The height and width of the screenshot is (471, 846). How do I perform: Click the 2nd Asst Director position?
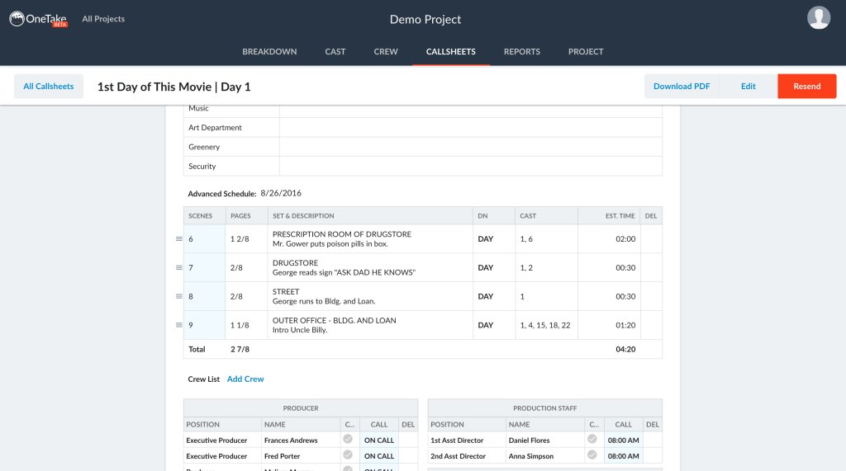[458, 456]
